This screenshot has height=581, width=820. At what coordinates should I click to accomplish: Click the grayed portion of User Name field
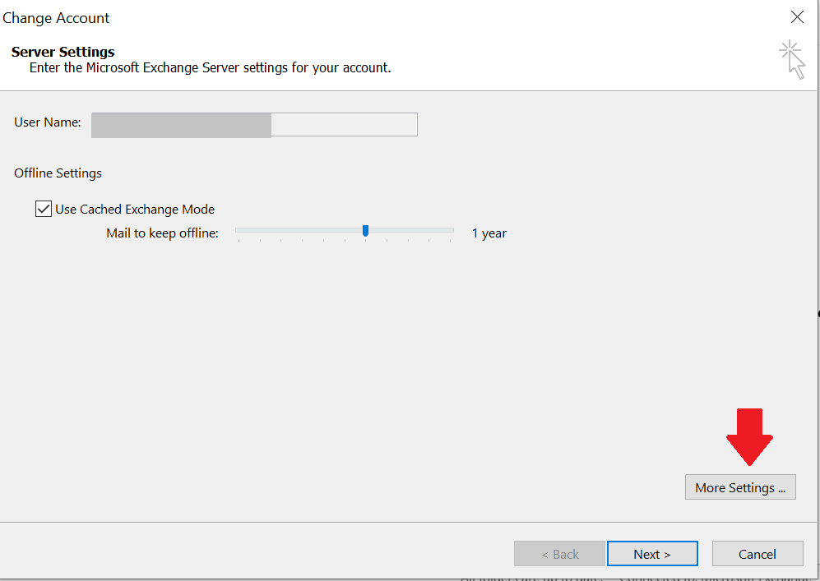click(x=181, y=124)
